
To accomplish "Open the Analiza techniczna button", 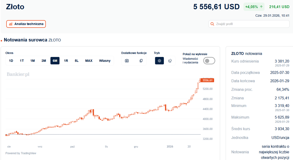I will 26,24.
